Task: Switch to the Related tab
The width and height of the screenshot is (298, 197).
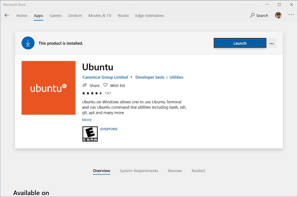Action: pyautogui.click(x=198, y=171)
